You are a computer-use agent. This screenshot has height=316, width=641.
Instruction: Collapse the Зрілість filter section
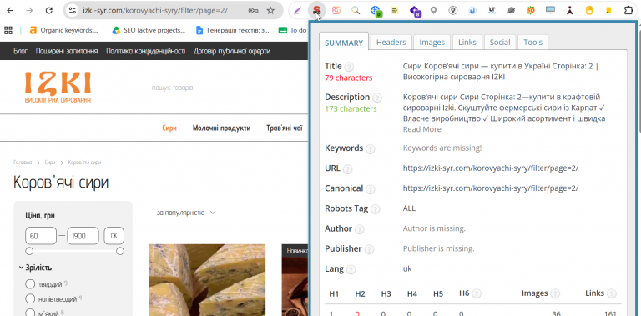pos(36,268)
